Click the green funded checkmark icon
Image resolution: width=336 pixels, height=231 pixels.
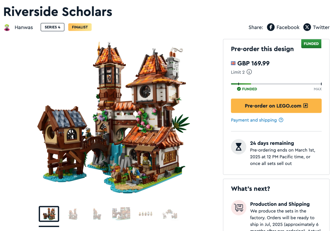click(x=239, y=89)
